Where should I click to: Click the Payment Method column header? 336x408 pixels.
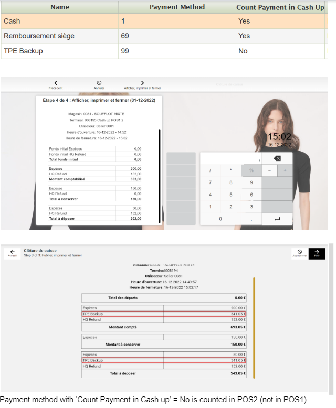pos(177,7)
